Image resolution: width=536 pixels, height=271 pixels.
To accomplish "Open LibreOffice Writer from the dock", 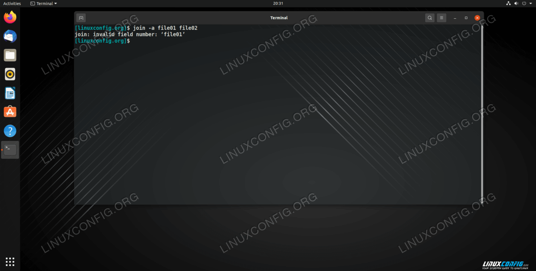I will pyautogui.click(x=10, y=93).
